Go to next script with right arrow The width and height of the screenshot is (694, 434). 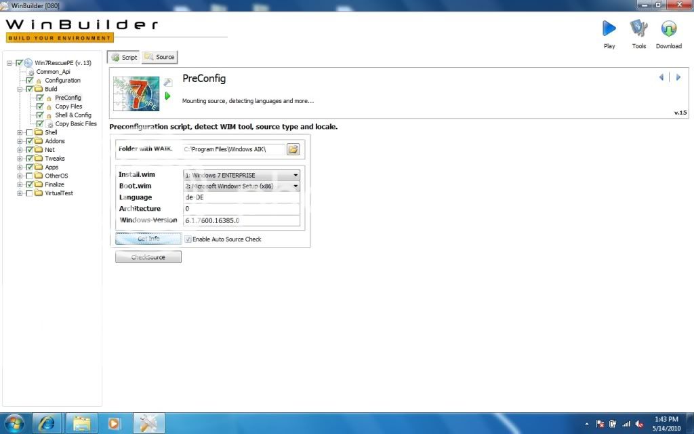point(678,77)
